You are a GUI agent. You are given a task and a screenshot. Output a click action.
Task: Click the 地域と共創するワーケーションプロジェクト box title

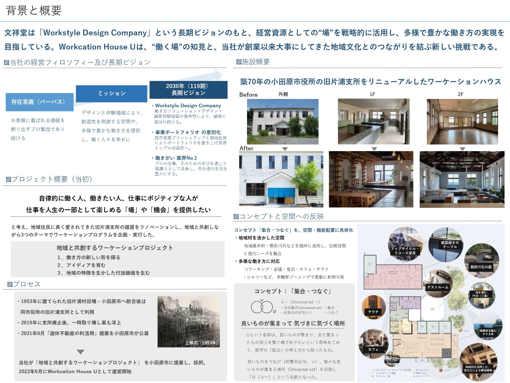point(115,248)
